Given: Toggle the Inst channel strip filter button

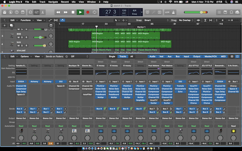Looking at the screenshot, I should click(x=162, y=56).
